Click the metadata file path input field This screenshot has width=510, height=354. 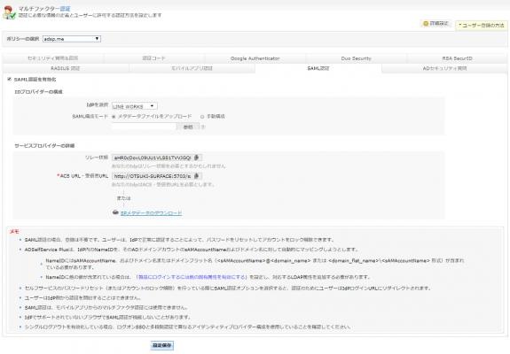144,127
